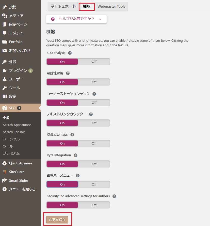Open Search Console submenu item

[14, 132]
